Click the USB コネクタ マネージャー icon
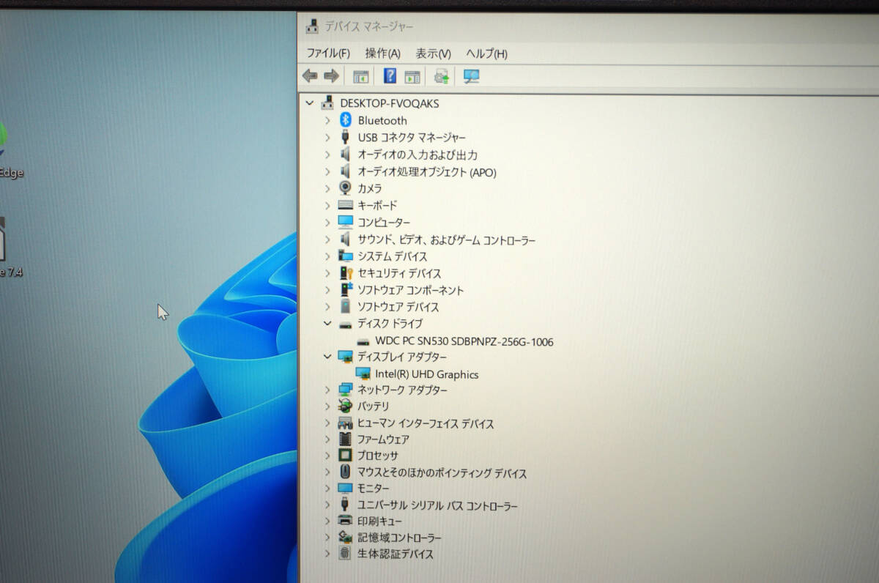 [x=346, y=137]
